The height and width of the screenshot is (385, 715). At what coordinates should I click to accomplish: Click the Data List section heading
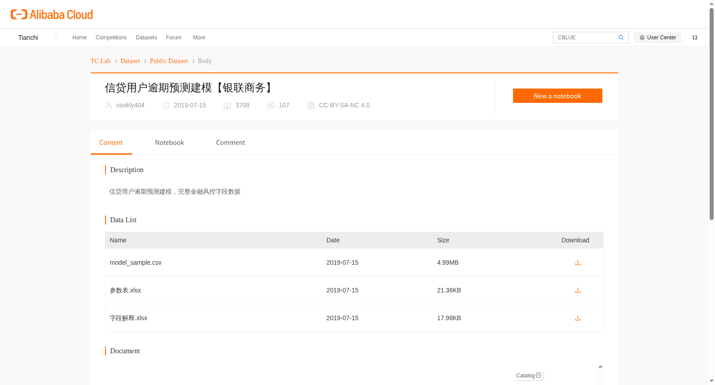(123, 220)
